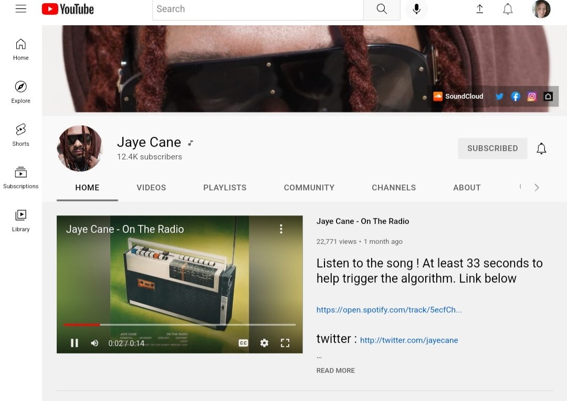Open the twitter.com/jayecane link
This screenshot has width=567, height=401.
409,340
